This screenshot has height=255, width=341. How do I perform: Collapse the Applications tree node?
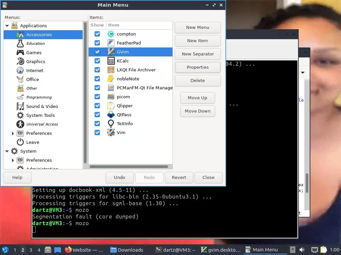[7, 26]
